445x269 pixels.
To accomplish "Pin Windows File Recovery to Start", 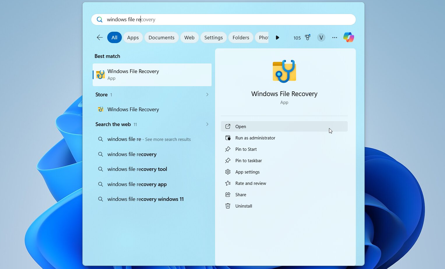I will click(x=246, y=149).
